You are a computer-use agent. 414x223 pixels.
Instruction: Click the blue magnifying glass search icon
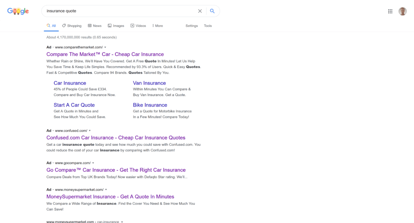pyautogui.click(x=212, y=11)
